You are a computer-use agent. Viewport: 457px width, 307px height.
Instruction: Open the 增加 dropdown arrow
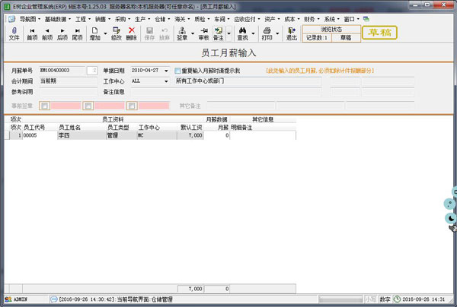point(105,33)
